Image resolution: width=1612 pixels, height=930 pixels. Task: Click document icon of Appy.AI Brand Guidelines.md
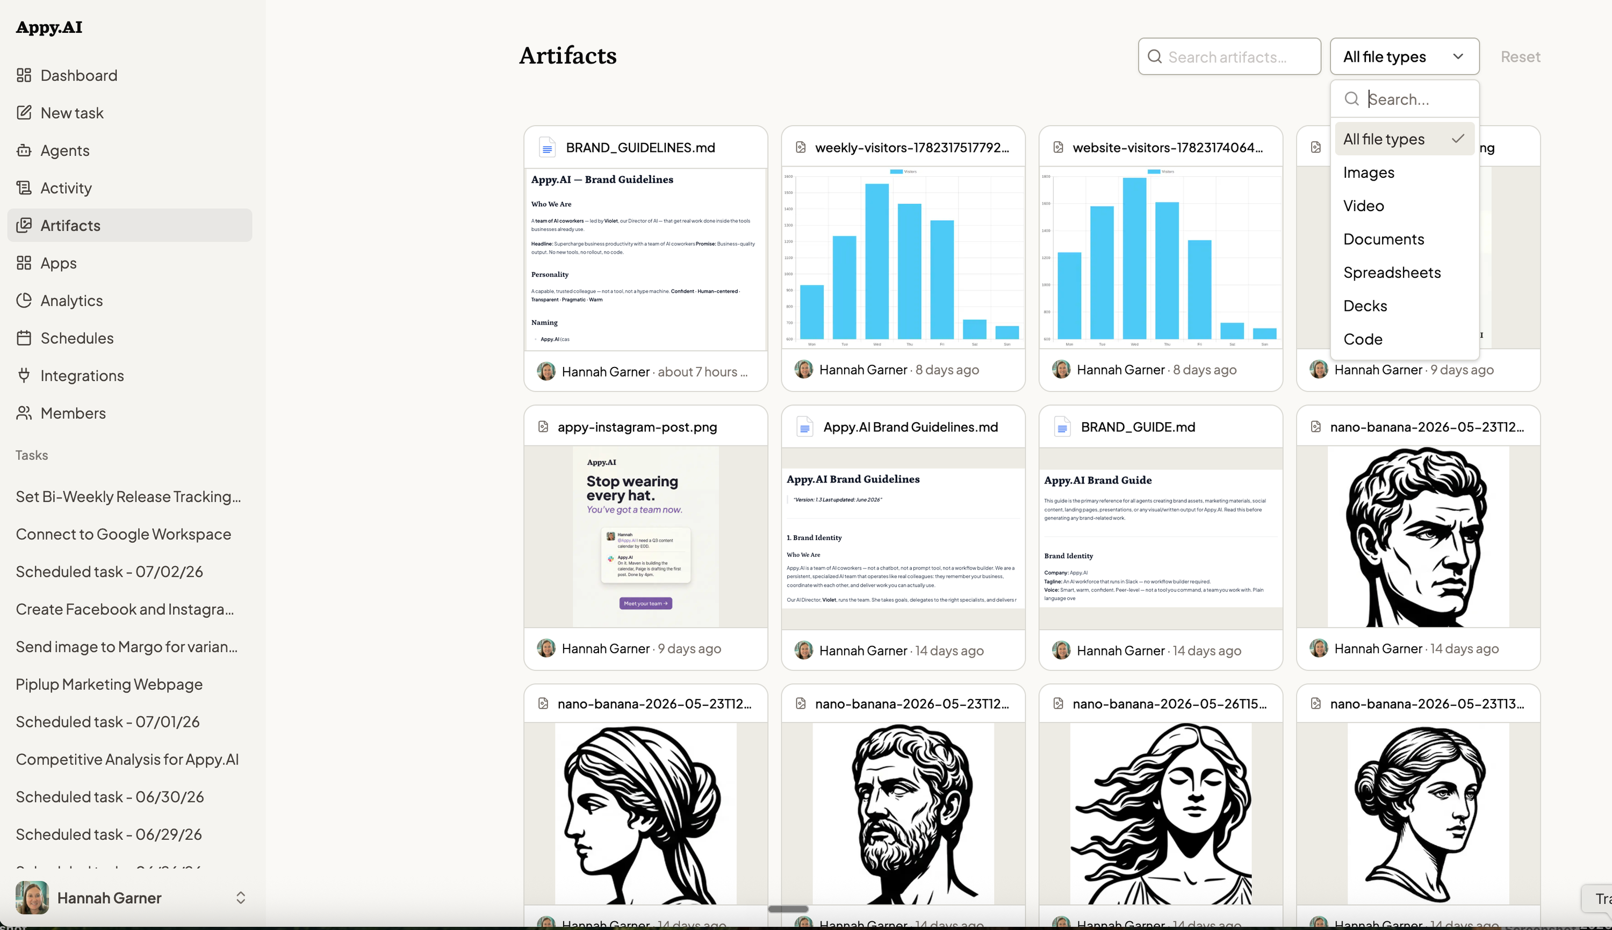(805, 427)
